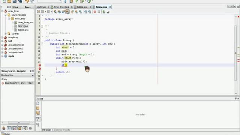Viewport: 240px width, 135px height.
Task: Click Navigator horizontal scrollbar thumb
Action: [19, 123]
